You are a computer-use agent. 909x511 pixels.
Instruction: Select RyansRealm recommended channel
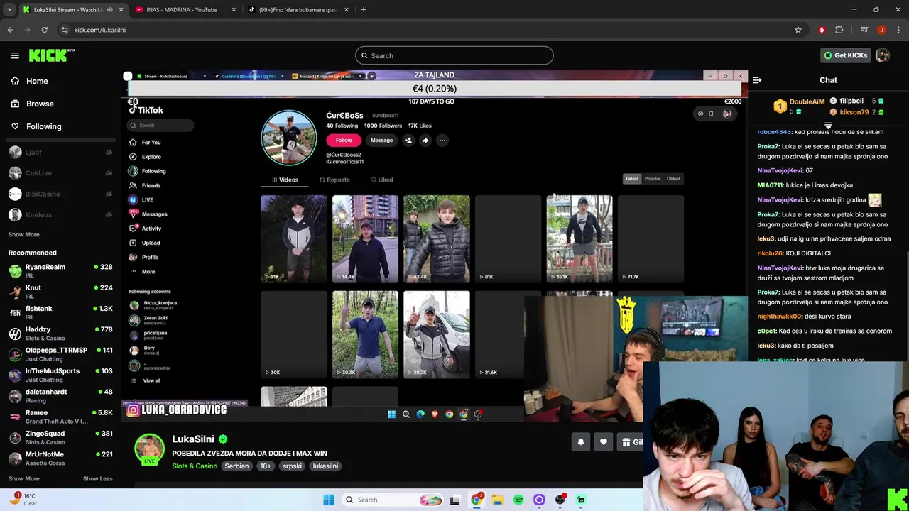(x=60, y=270)
